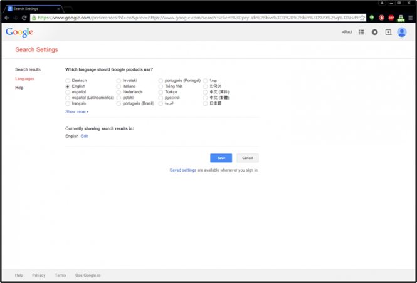Click the green lock extension icon
417x283 pixels.
point(401,18)
